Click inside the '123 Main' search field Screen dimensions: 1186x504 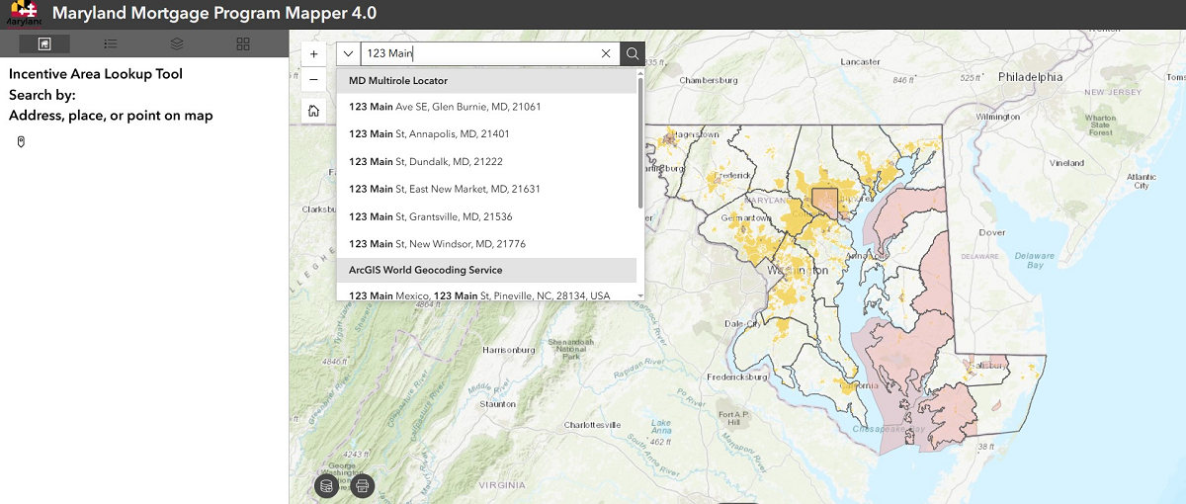tap(474, 54)
